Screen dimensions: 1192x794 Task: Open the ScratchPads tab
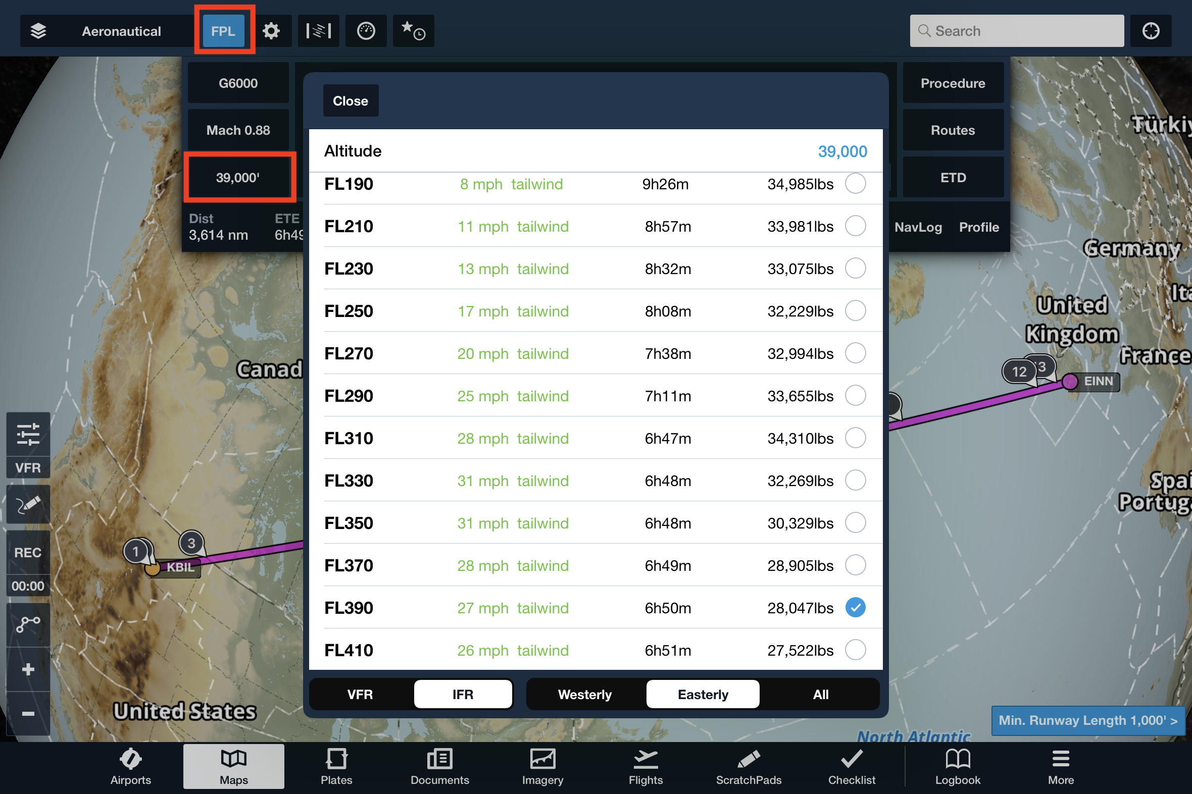pos(749,767)
